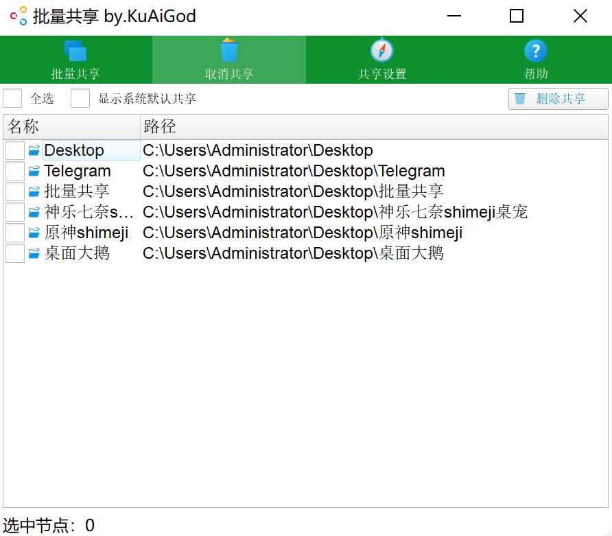Check the Desktop row checkbox
612x536 pixels.
pyautogui.click(x=15, y=150)
